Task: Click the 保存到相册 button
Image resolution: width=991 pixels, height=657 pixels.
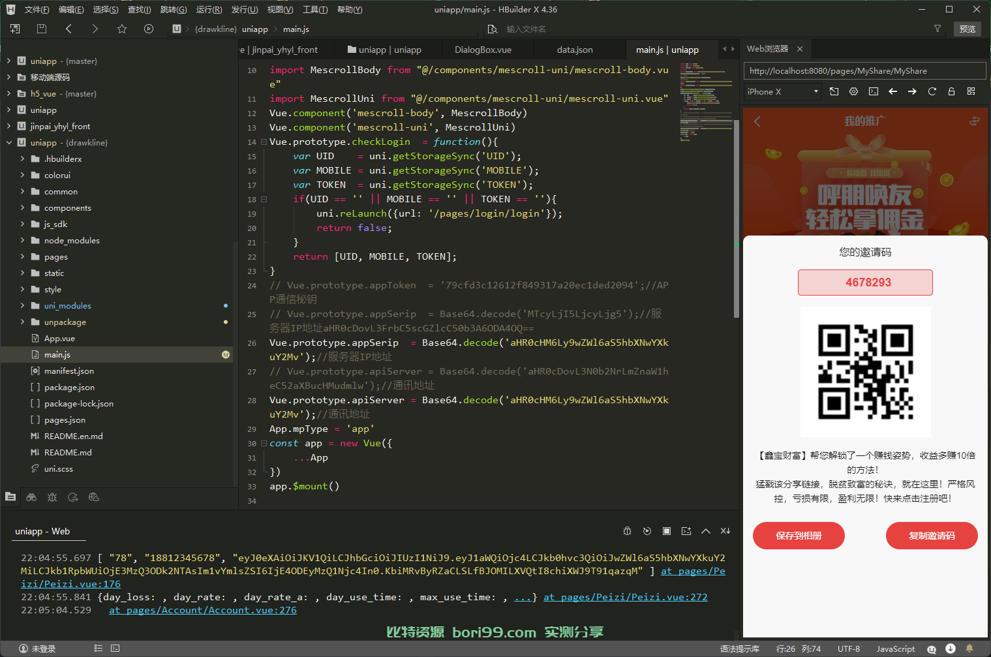Action: 799,536
